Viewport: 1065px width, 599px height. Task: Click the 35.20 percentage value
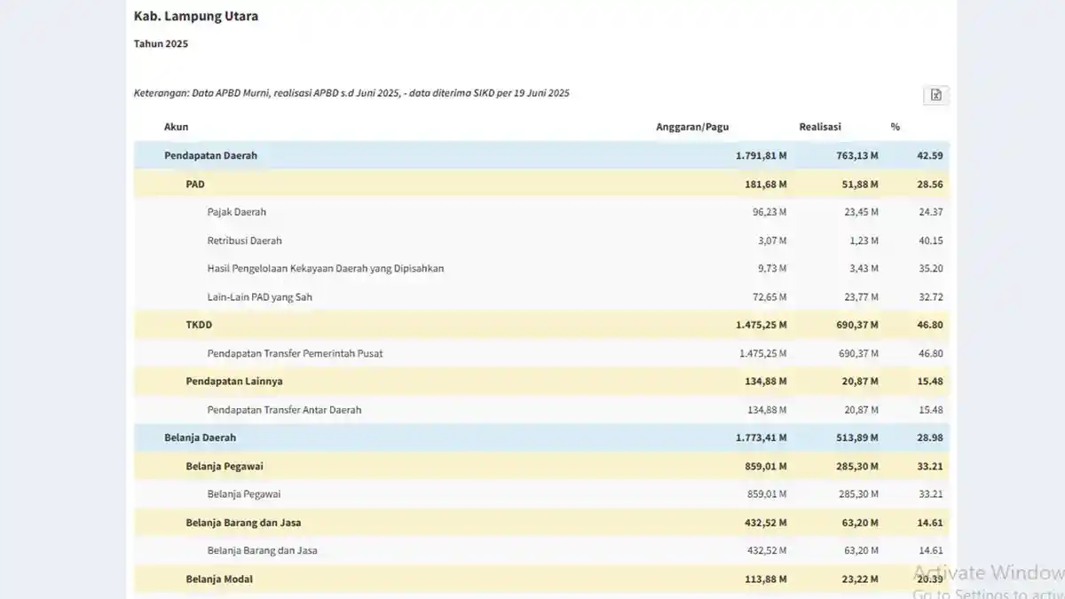pos(931,268)
